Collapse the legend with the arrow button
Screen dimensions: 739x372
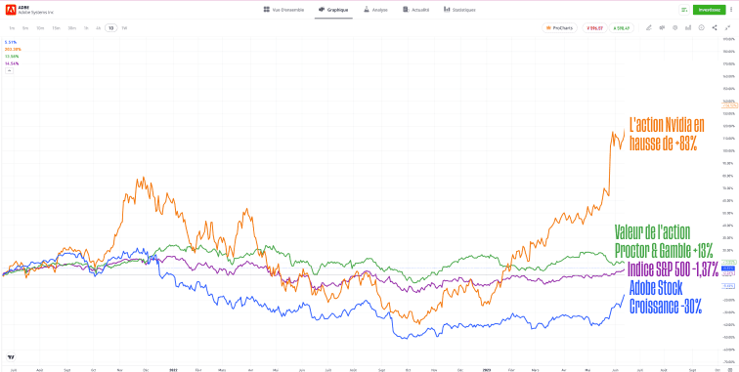9,70
